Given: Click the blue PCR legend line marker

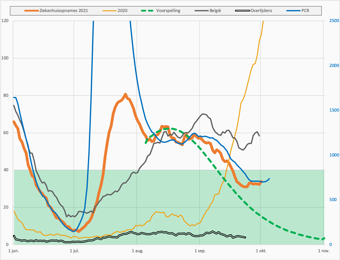Looking at the screenshot, I should [294, 11].
